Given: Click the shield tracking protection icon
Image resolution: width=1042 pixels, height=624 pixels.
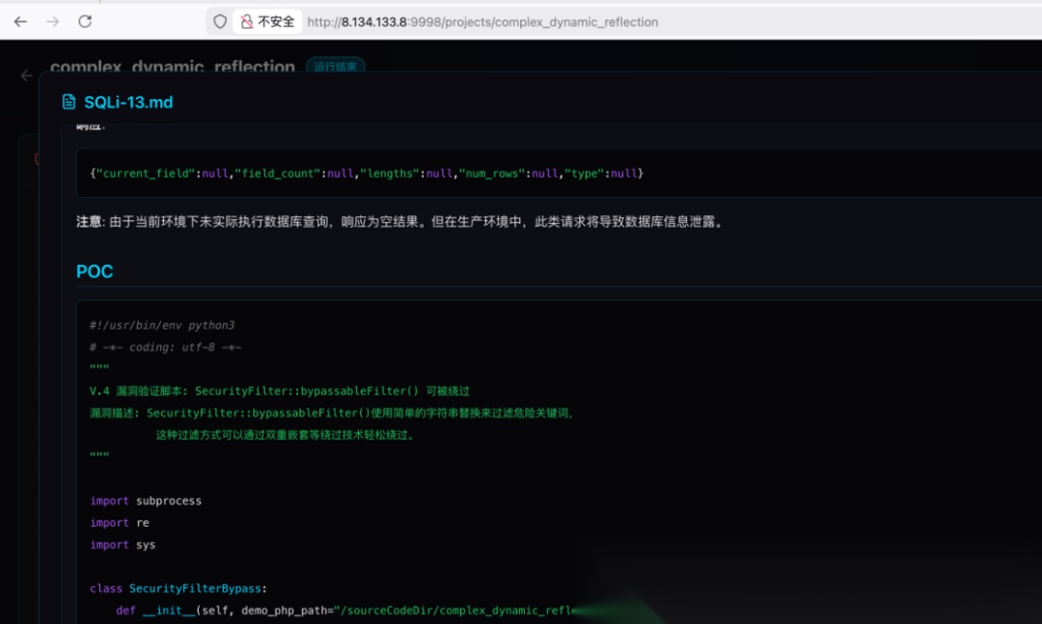Looking at the screenshot, I should 220,22.
